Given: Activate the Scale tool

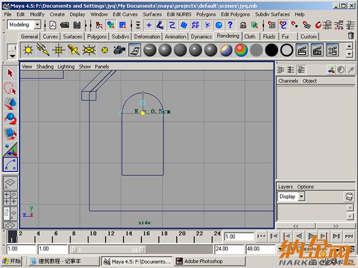Looking at the screenshot, I should [10, 134].
